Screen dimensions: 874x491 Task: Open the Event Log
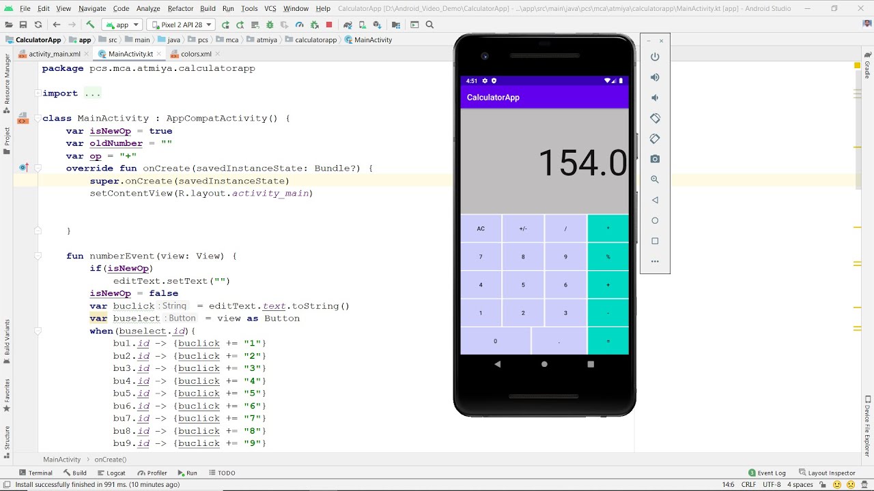point(767,473)
